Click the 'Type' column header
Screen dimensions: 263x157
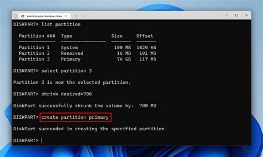pyautogui.click(x=66, y=36)
